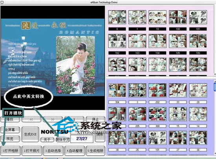This screenshot has width=216, height=159.
Task: Click the 生成EXE button
Action: click(x=30, y=134)
